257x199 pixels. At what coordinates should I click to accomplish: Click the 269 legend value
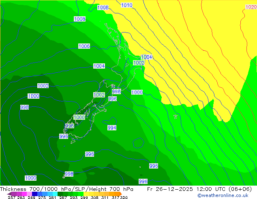click(31, 197)
